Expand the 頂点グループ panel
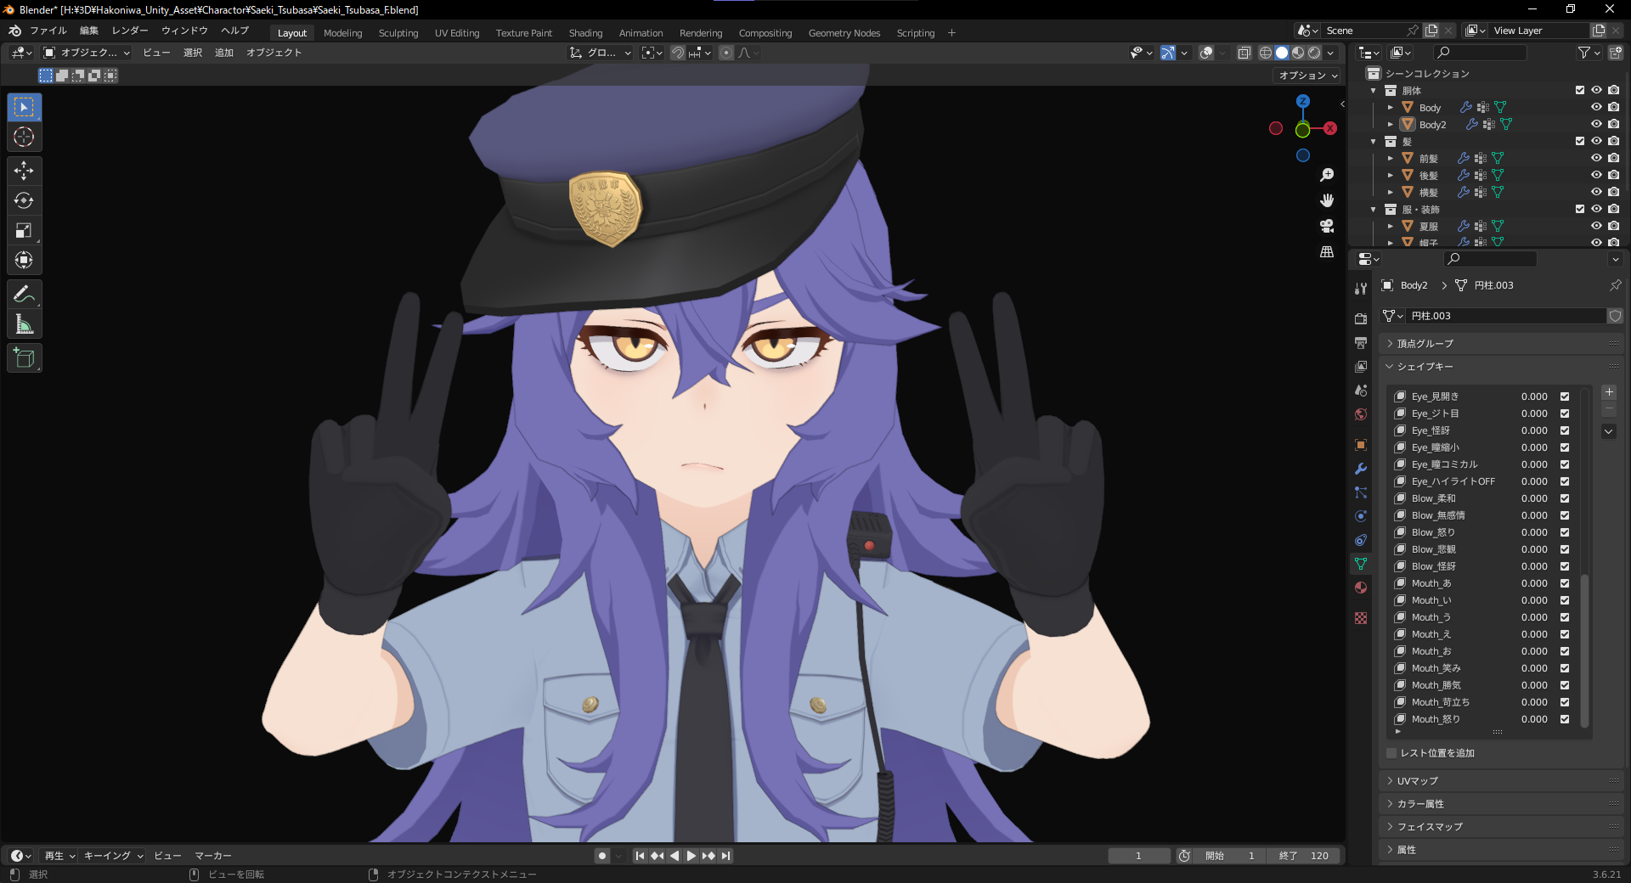Viewport: 1631px width, 883px height. (1425, 344)
